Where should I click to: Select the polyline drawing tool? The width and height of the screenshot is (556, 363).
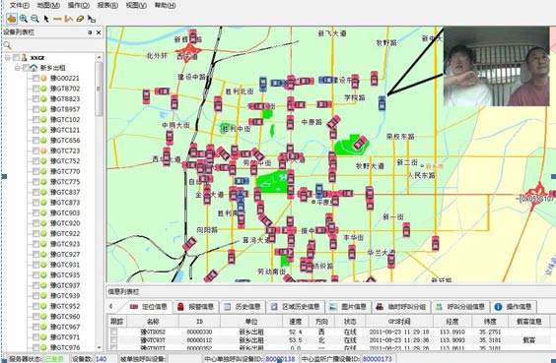[69, 19]
